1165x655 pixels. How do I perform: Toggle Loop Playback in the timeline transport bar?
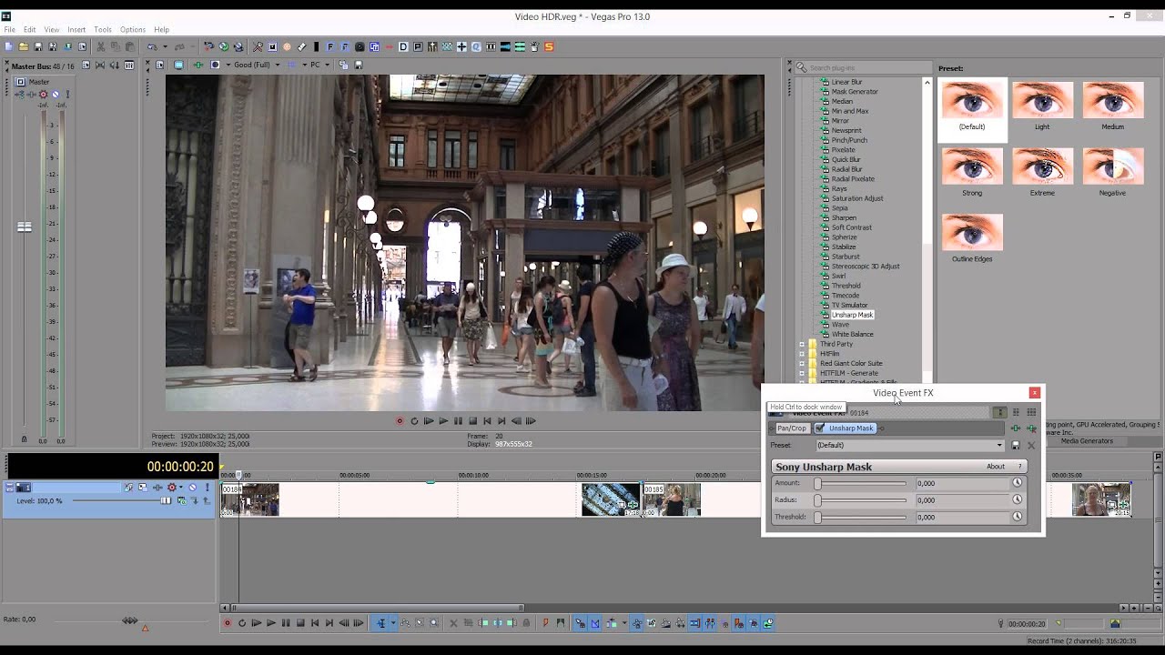(242, 623)
